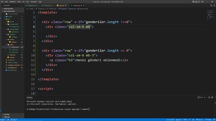Open package.json in the explorer tree
The height and width of the screenshot is (121, 216).
12,68
